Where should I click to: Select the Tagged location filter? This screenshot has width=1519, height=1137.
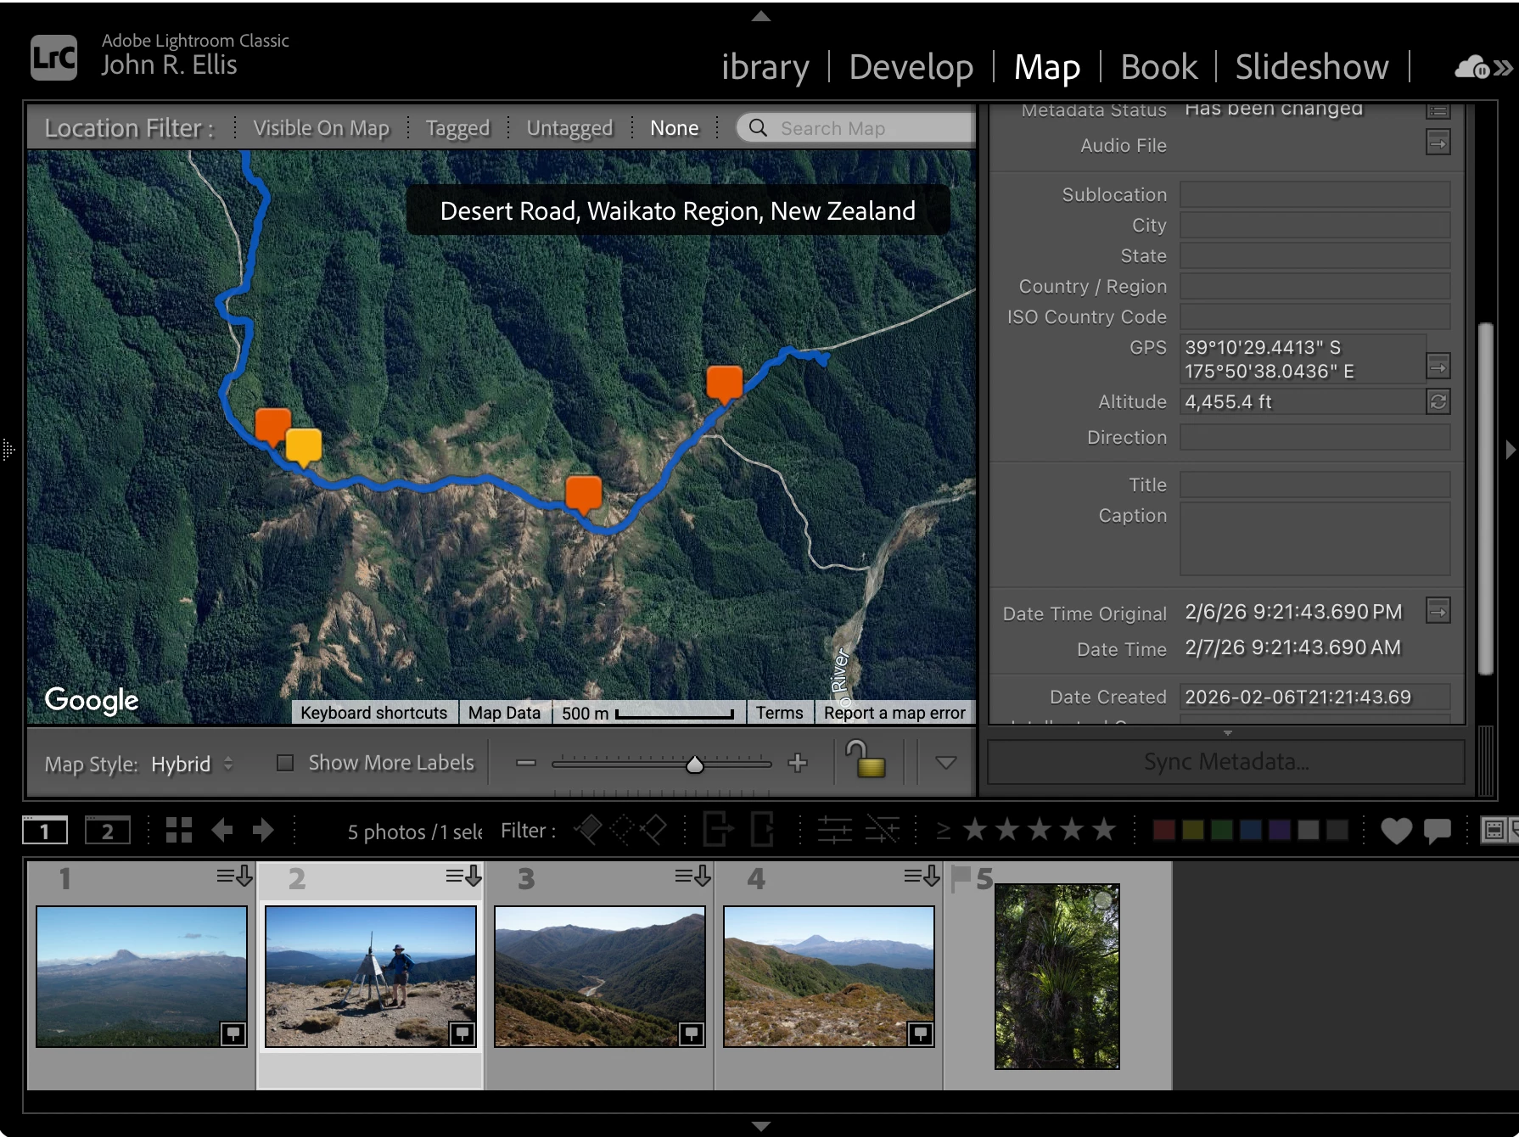[x=458, y=128]
